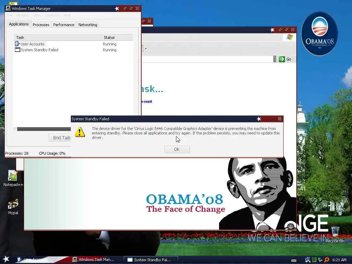Click the yellow warning icon in the dialog
Viewport: 352px width, 264px height.
tap(80, 132)
